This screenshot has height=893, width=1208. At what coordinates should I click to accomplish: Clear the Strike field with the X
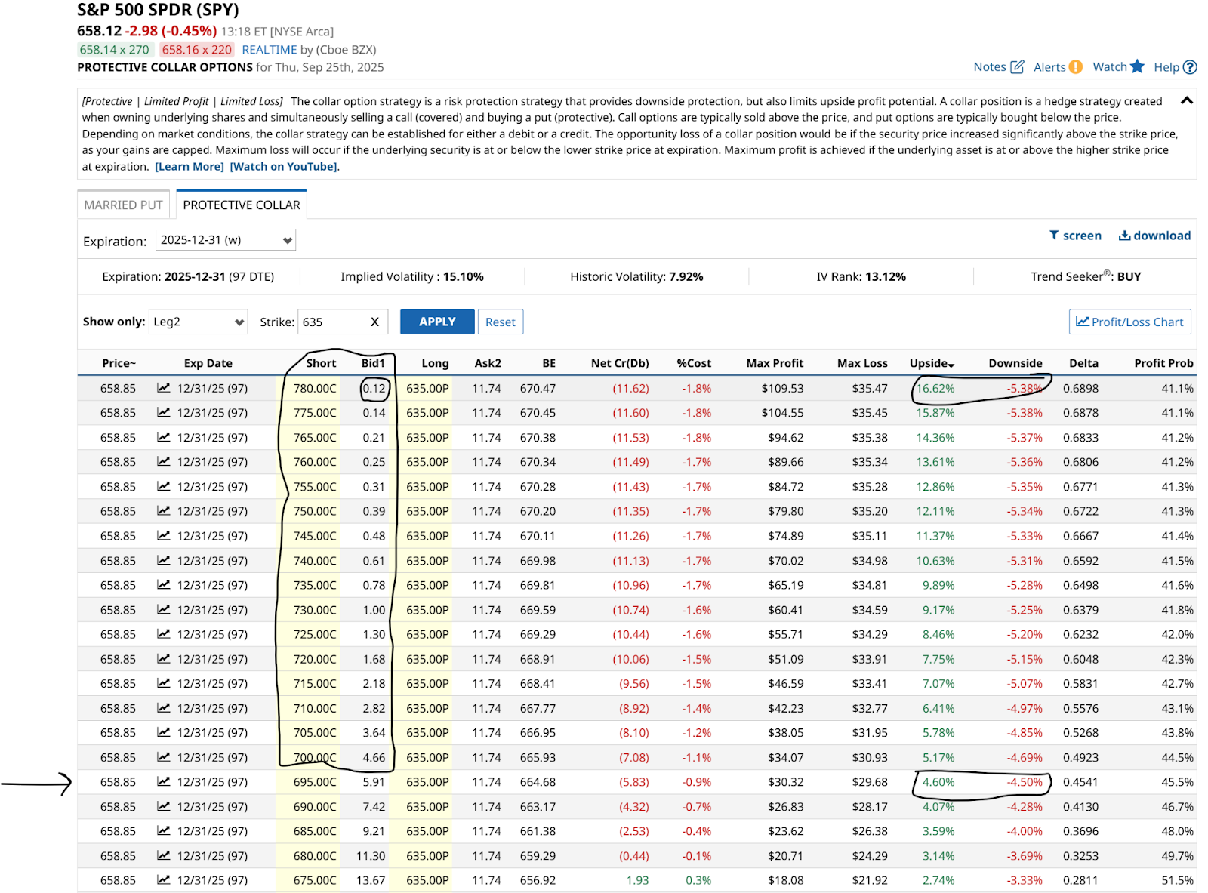(374, 322)
